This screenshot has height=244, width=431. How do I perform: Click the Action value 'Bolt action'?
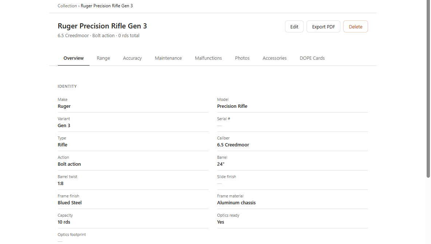pos(69,164)
